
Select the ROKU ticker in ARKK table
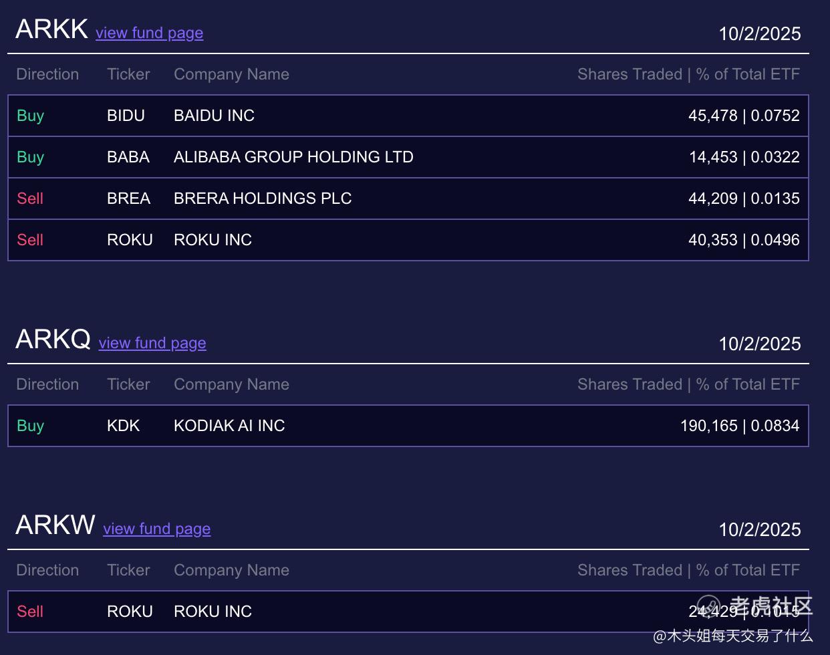point(130,240)
